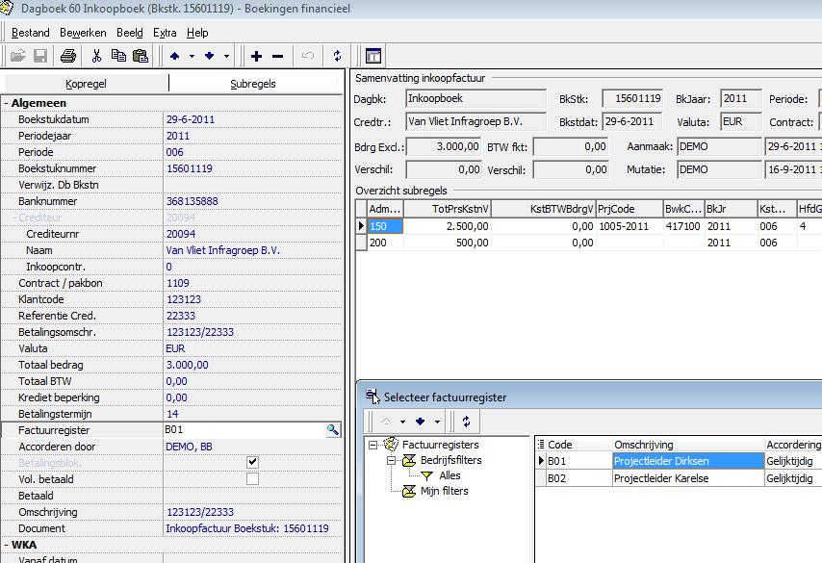Select the Mijn filters tree item
822x563 pixels.
444,491
